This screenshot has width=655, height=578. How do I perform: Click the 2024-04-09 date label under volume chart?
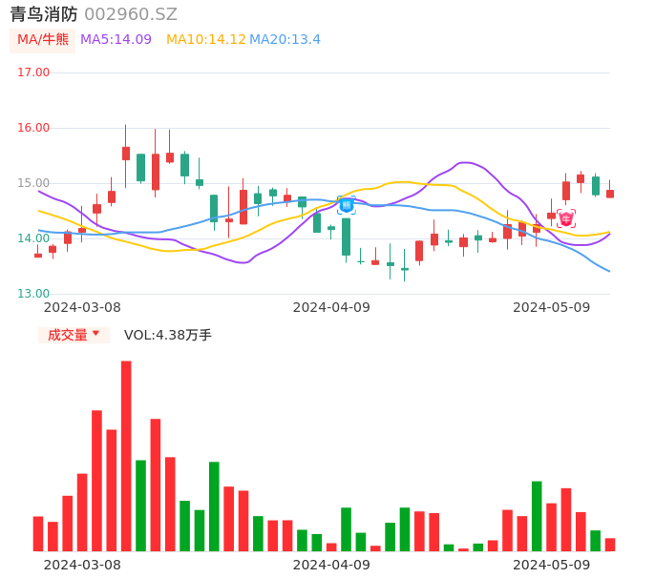coord(331,565)
